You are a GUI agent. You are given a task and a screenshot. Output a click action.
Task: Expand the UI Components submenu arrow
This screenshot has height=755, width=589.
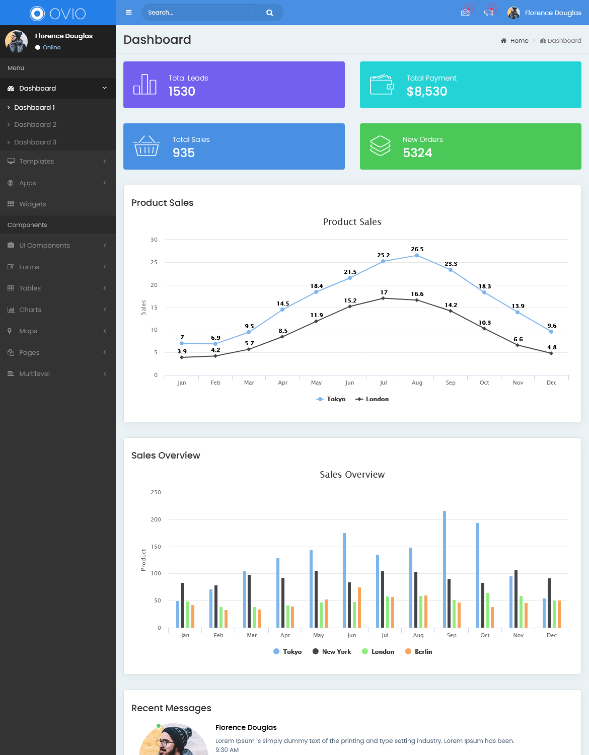105,245
